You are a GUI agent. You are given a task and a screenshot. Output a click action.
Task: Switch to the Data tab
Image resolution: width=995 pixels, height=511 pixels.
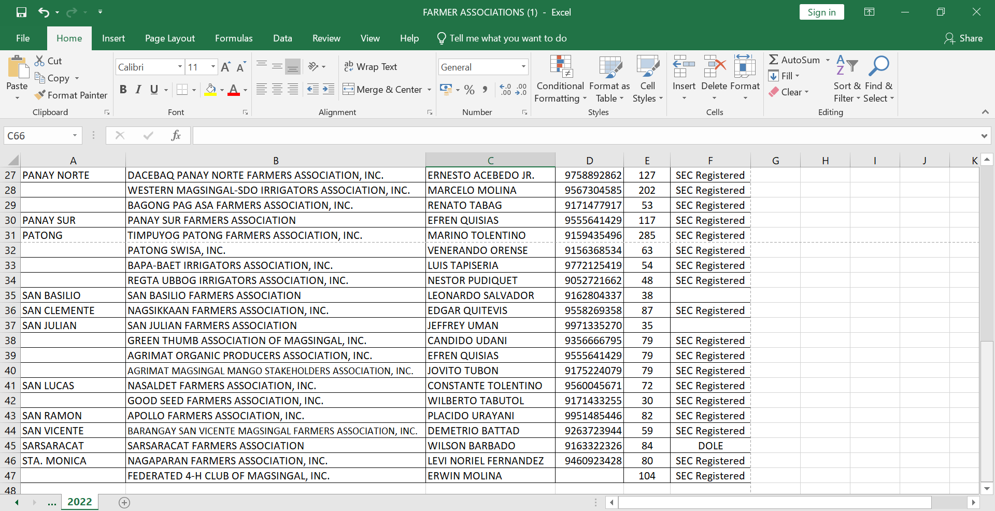pos(282,38)
